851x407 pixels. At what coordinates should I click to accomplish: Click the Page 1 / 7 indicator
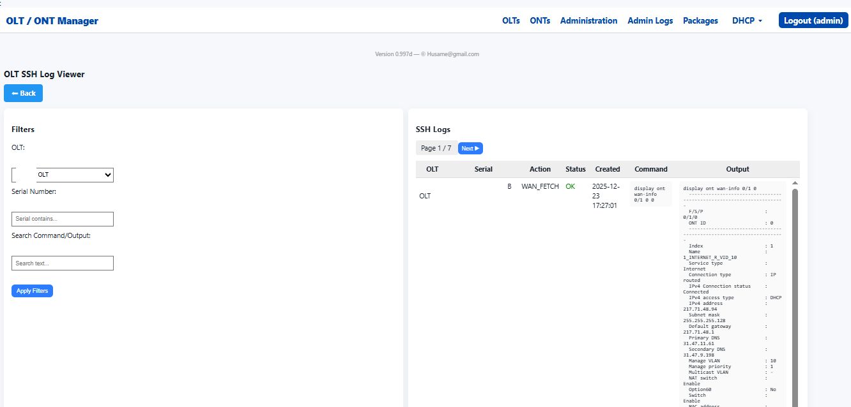coord(436,149)
